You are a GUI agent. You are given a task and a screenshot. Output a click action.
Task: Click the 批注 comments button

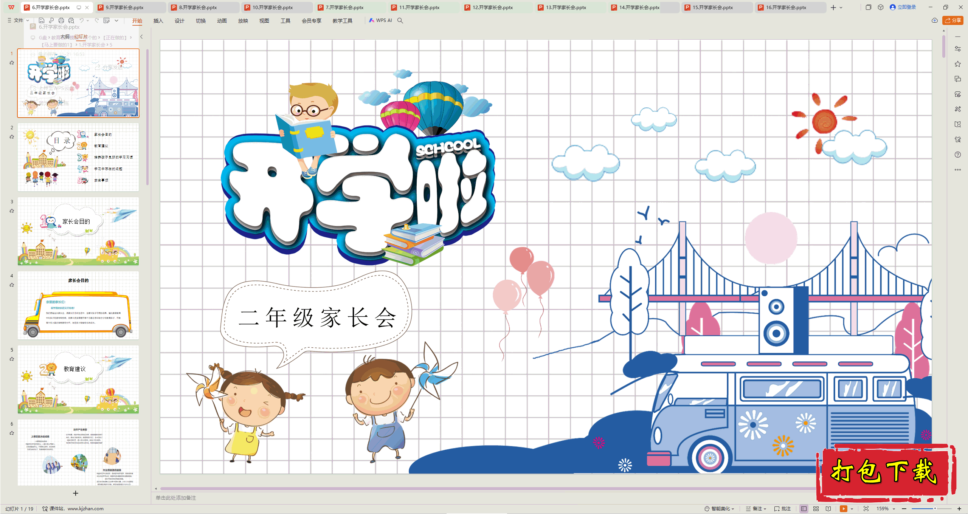(x=783, y=509)
